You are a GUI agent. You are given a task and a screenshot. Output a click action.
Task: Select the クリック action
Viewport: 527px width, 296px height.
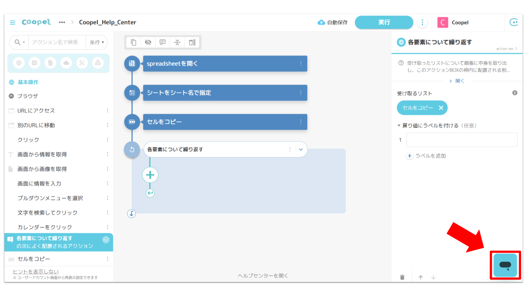pos(28,140)
